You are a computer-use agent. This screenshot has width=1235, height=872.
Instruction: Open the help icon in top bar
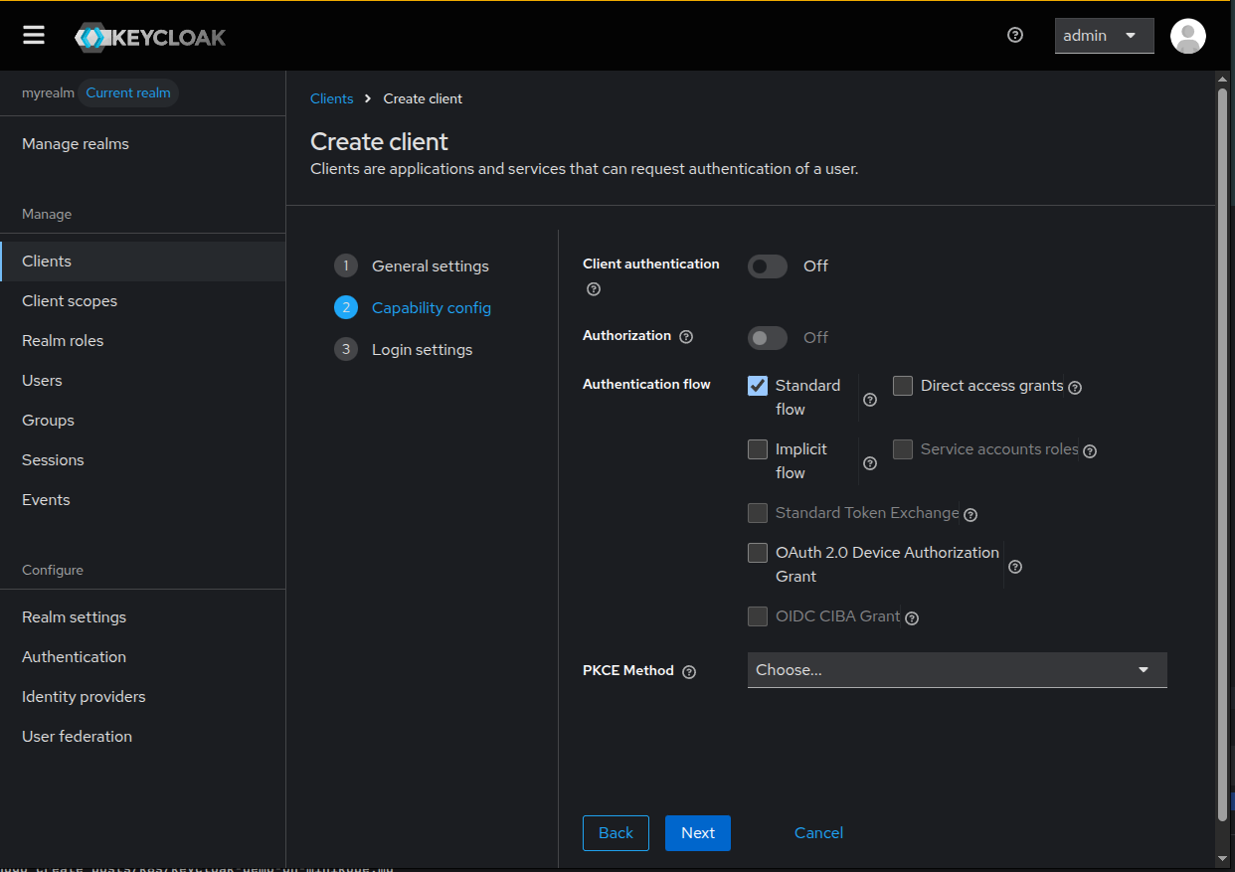coord(1014,35)
